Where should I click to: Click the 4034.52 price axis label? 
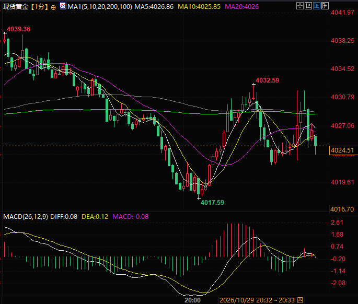pos(342,69)
